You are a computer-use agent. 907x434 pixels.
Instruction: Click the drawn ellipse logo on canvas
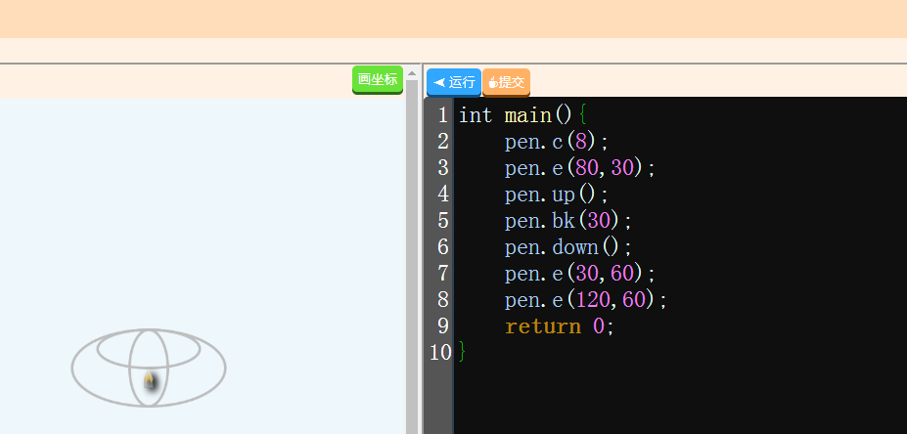pyautogui.click(x=149, y=369)
